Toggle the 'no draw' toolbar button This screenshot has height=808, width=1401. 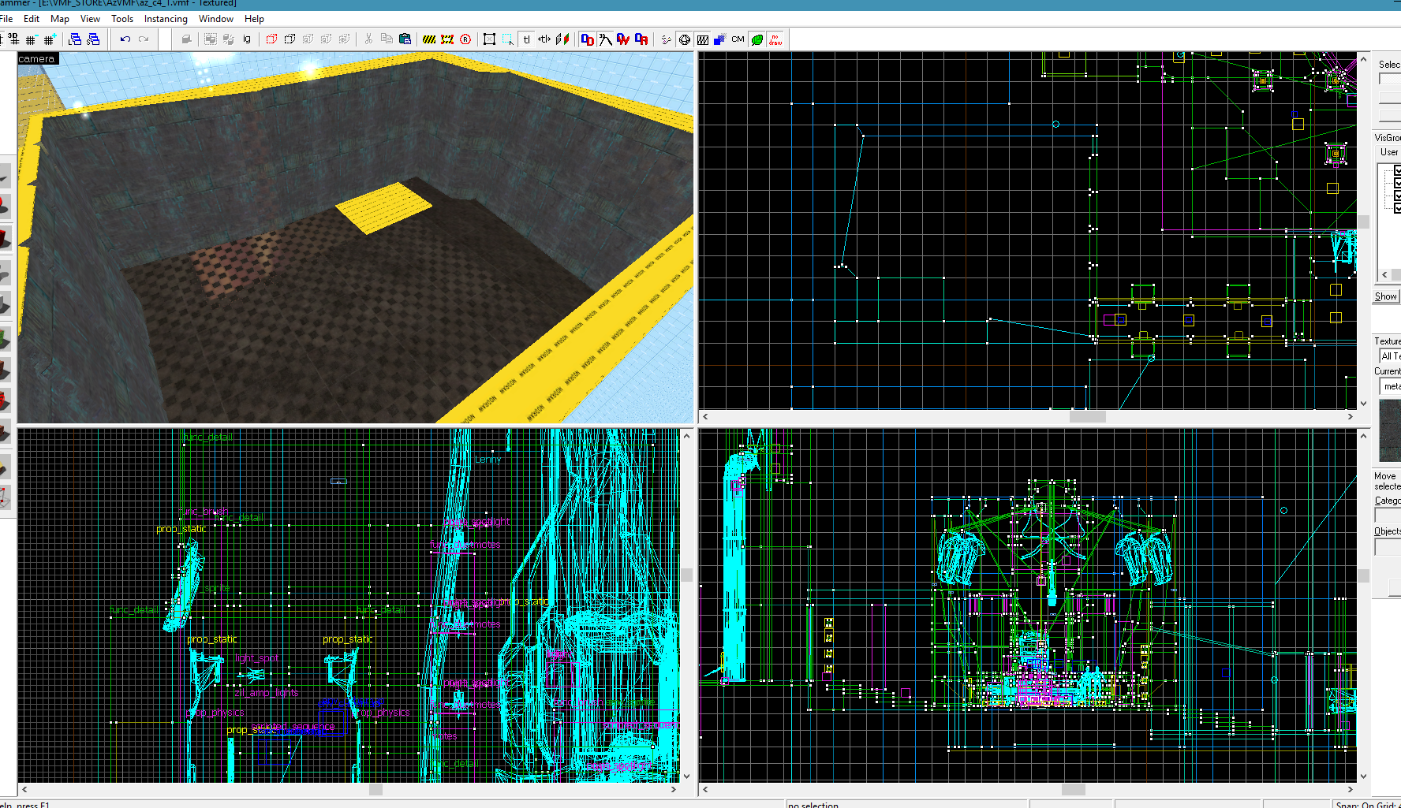775,39
